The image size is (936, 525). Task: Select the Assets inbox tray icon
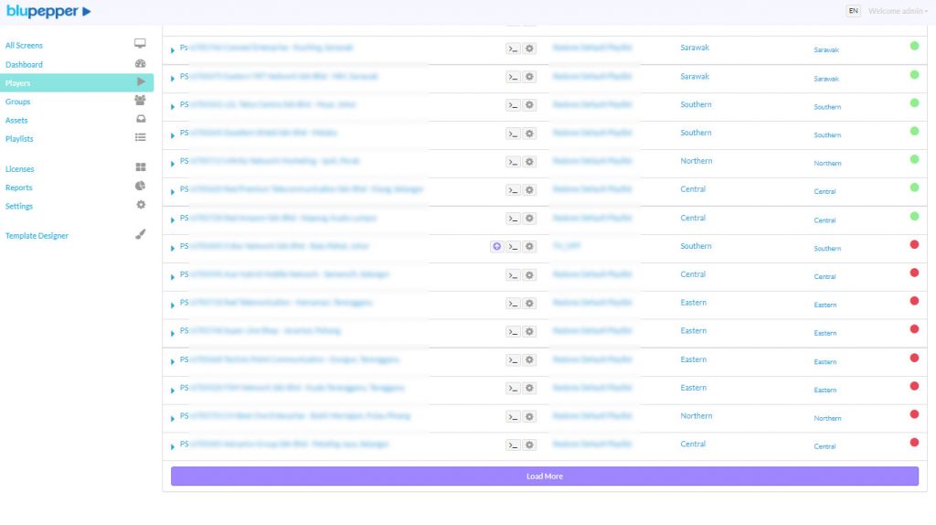(140, 120)
